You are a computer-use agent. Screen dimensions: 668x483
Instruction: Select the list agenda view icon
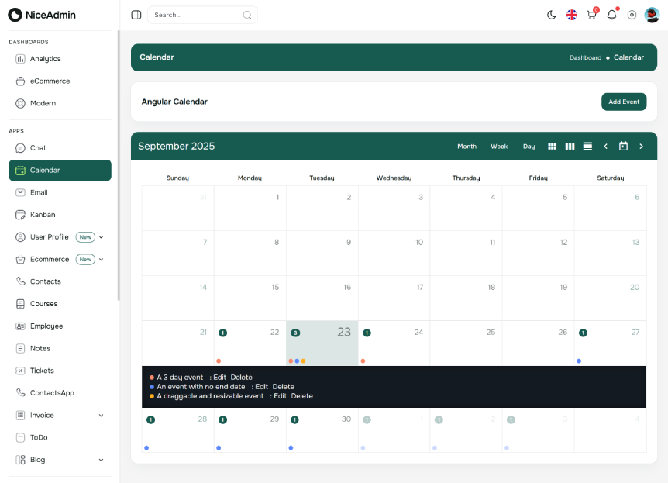pyautogui.click(x=587, y=146)
